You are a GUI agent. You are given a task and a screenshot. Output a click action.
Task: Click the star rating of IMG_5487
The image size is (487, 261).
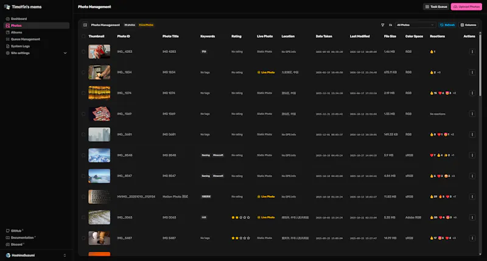(240, 238)
